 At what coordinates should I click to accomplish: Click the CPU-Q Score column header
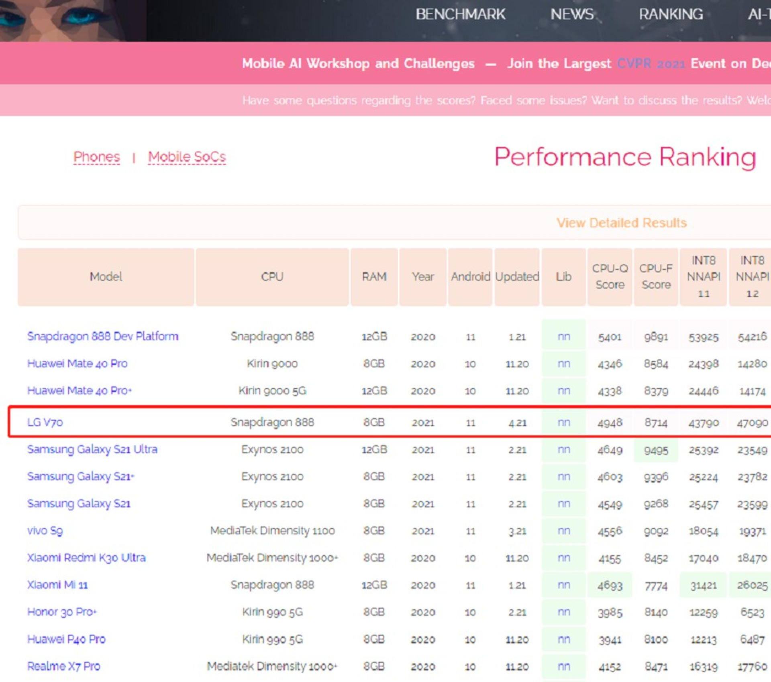[x=610, y=277]
